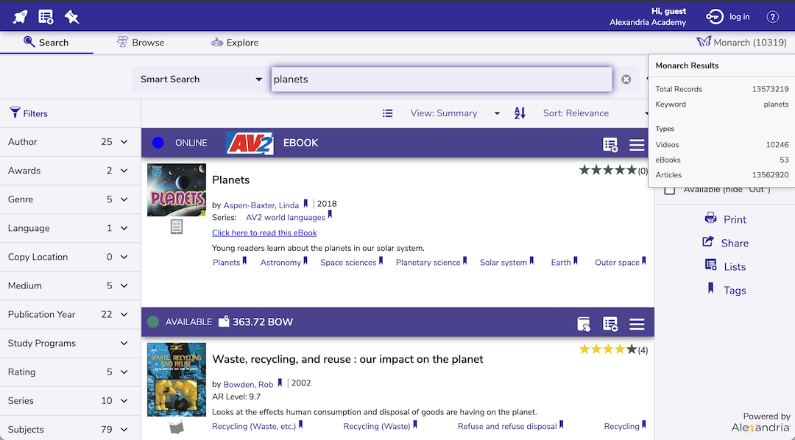795x440 pixels.
Task: Open the View: Summary dropdown
Action: tap(454, 113)
